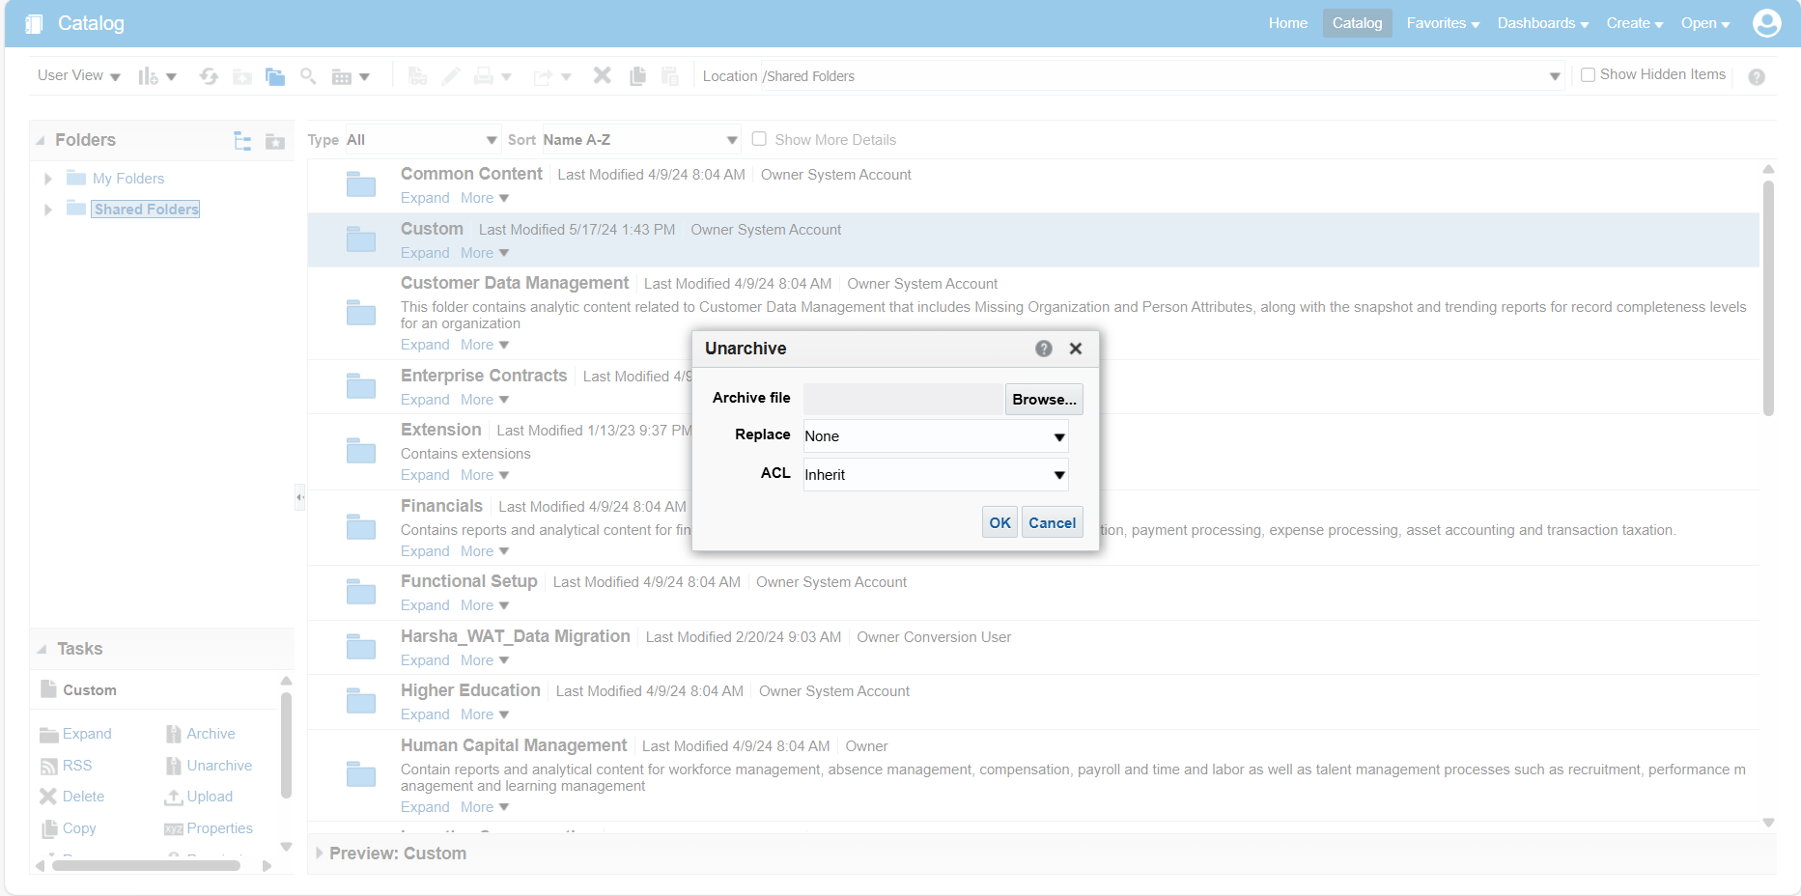
Task: Click Browse... to choose archive file
Action: pyautogui.click(x=1044, y=399)
